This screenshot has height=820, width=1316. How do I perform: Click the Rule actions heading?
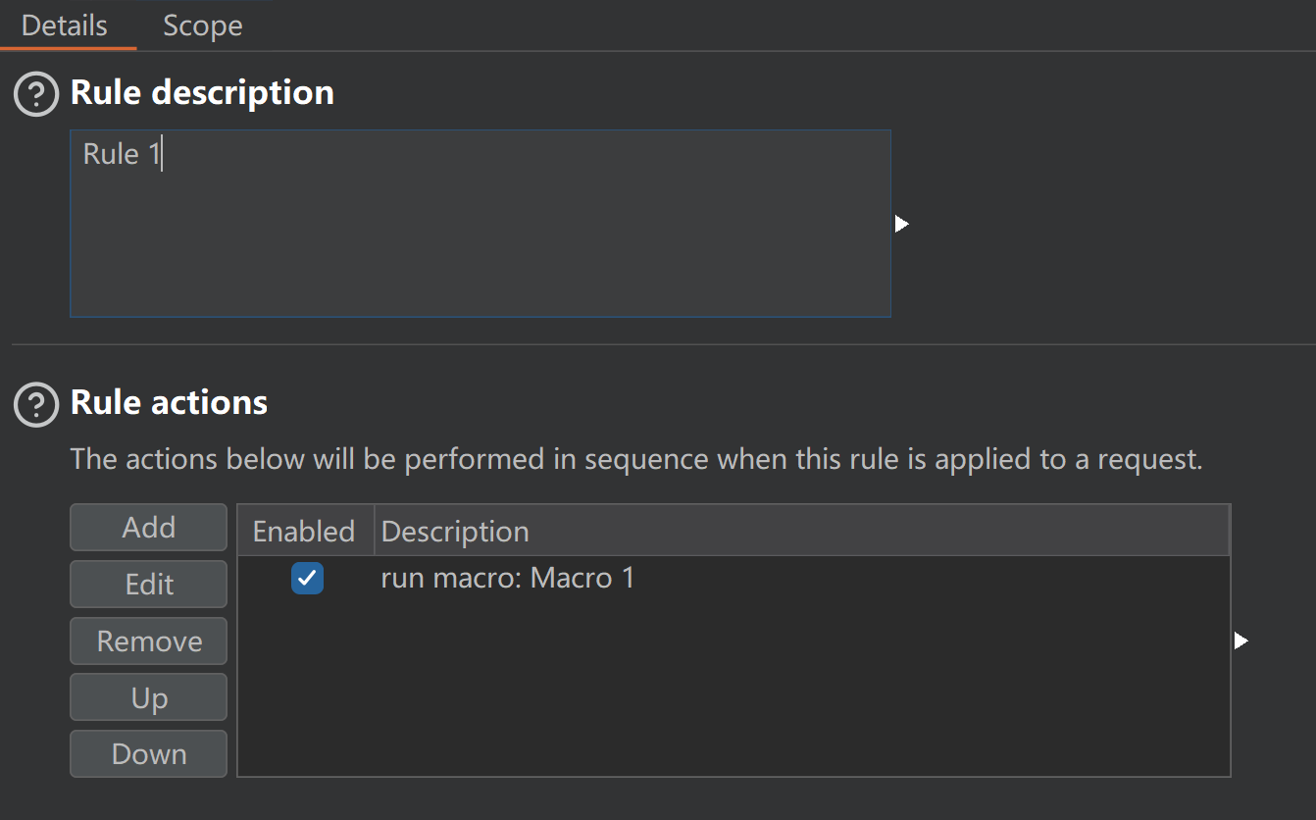[x=169, y=403]
